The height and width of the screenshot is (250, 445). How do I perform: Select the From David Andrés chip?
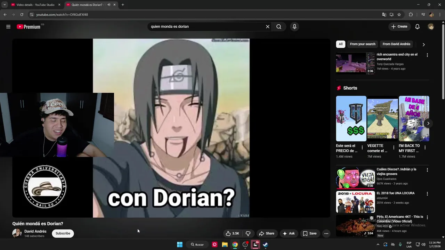(x=396, y=44)
